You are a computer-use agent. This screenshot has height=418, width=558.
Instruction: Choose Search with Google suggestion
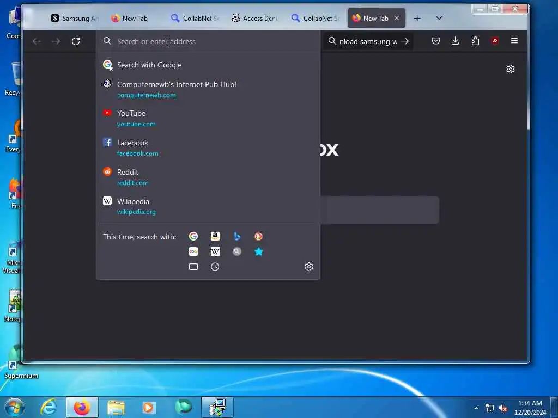pyautogui.click(x=208, y=65)
